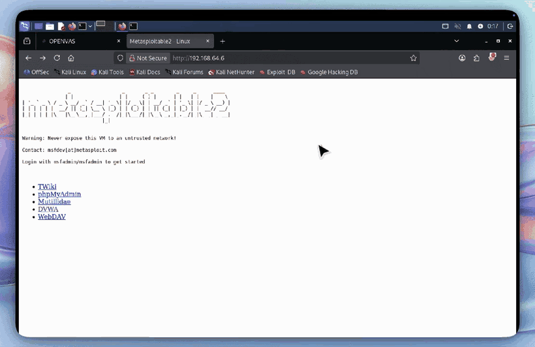Open the Kali NetHunter bookmark
535x347 pixels.
[x=232, y=72]
